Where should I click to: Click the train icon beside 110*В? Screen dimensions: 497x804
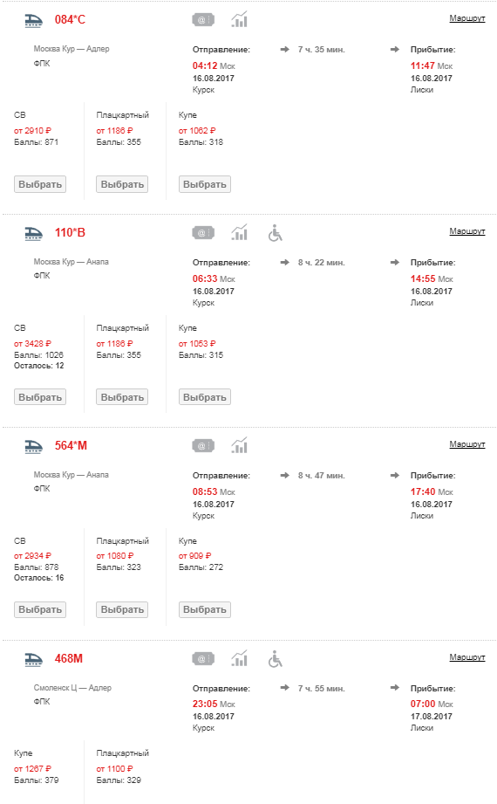[x=34, y=233]
